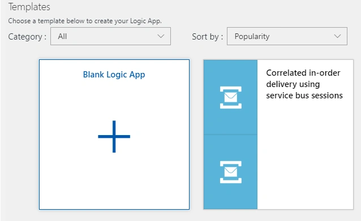
Task: Select the lower service bus envelope icon
Action: [231, 172]
